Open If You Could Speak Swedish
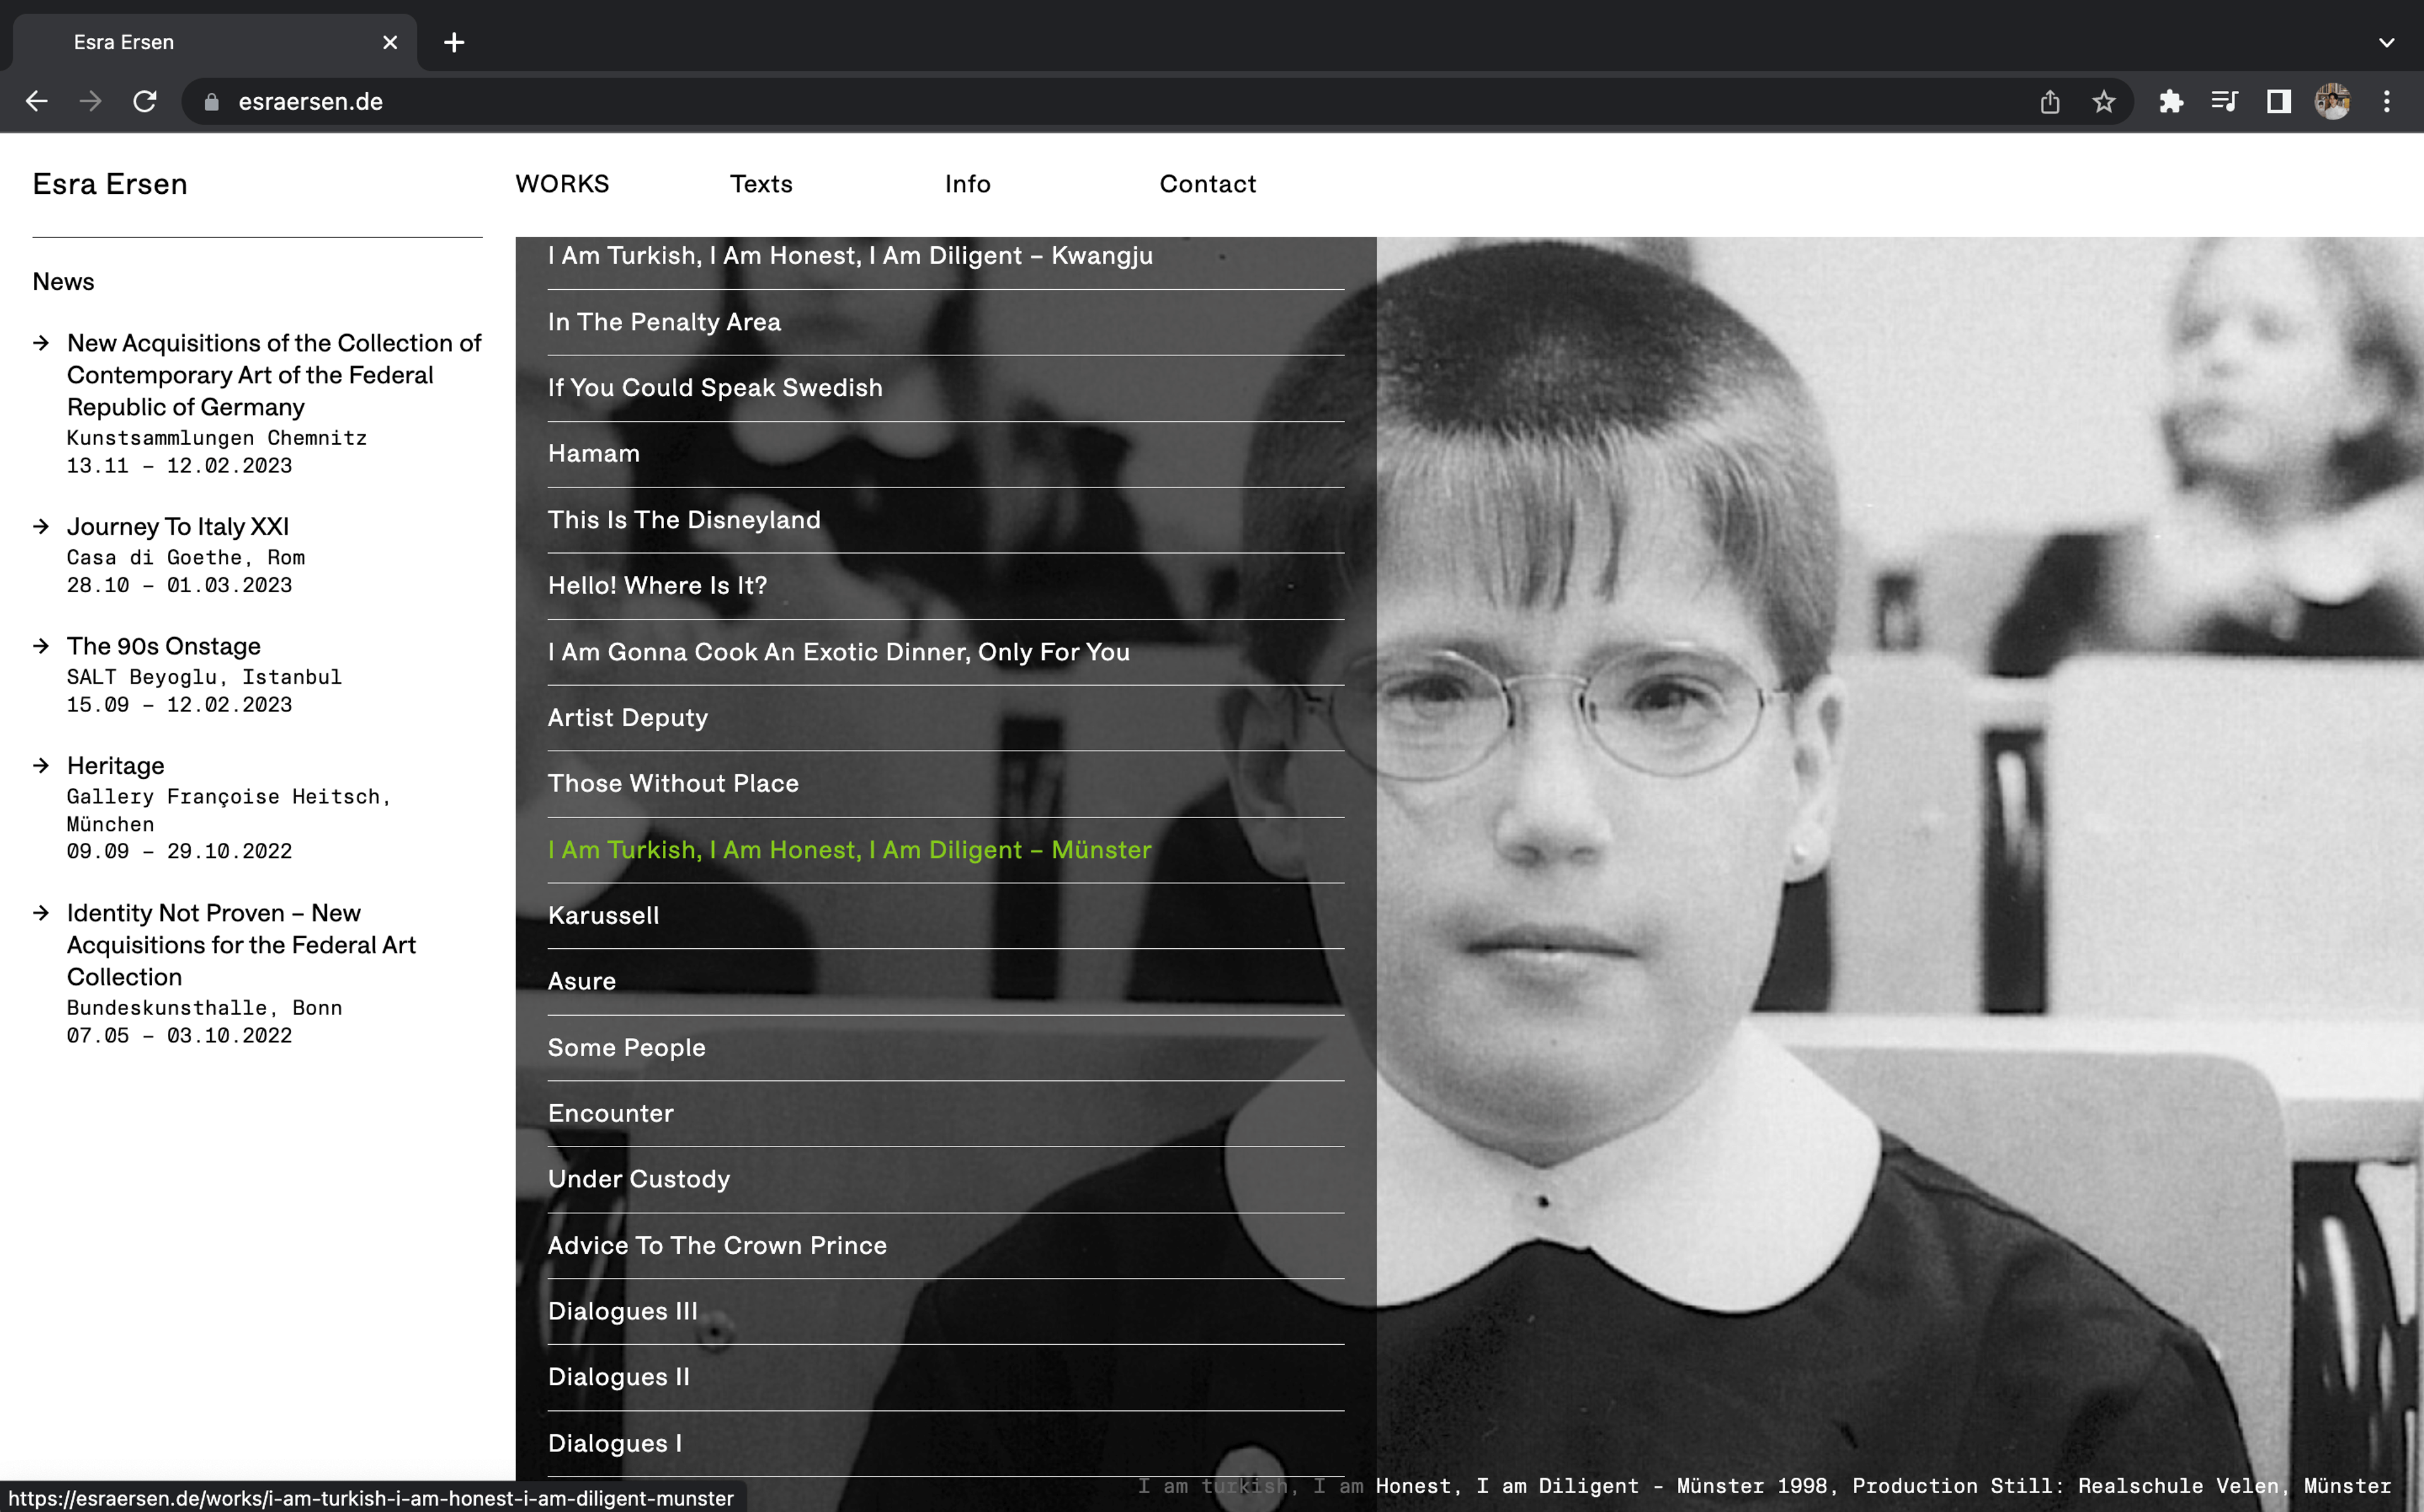This screenshot has height=1512, width=2424. tap(716, 388)
